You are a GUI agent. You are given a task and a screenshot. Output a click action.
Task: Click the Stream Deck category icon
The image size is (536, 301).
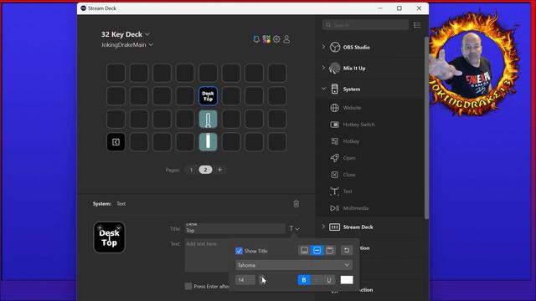tap(334, 227)
